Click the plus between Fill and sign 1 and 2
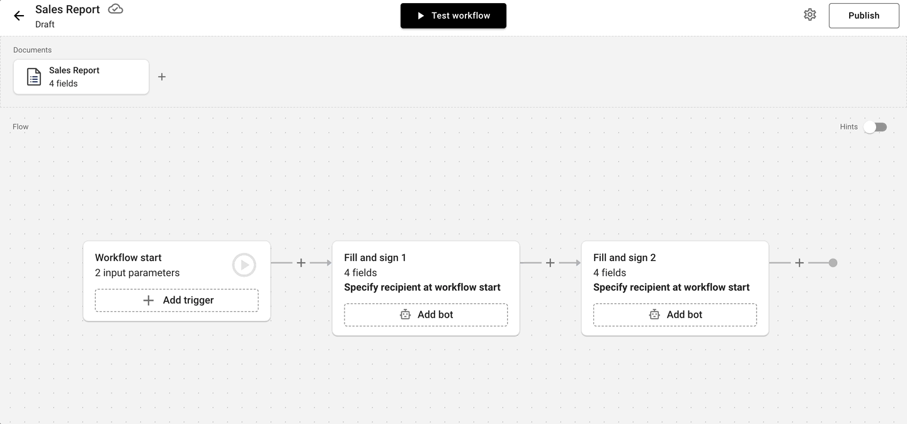 550,263
